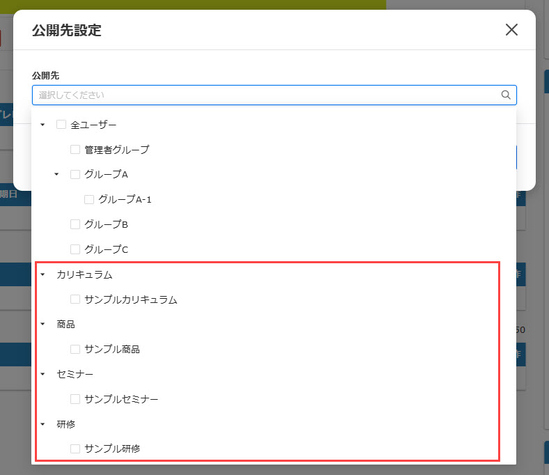Toggle the グループC checkbox
This screenshot has width=549, height=475.
click(x=75, y=249)
